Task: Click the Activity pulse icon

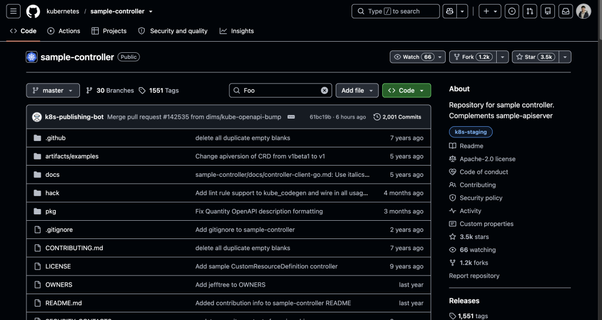Action: [x=453, y=211]
